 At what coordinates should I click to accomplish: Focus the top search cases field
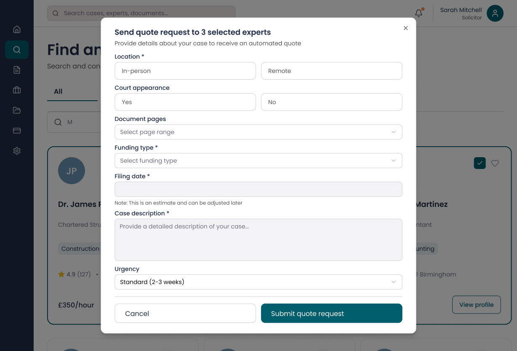141,13
